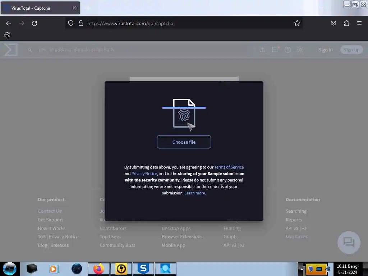
Task: Open the Terms of Service link
Action: tap(229, 167)
